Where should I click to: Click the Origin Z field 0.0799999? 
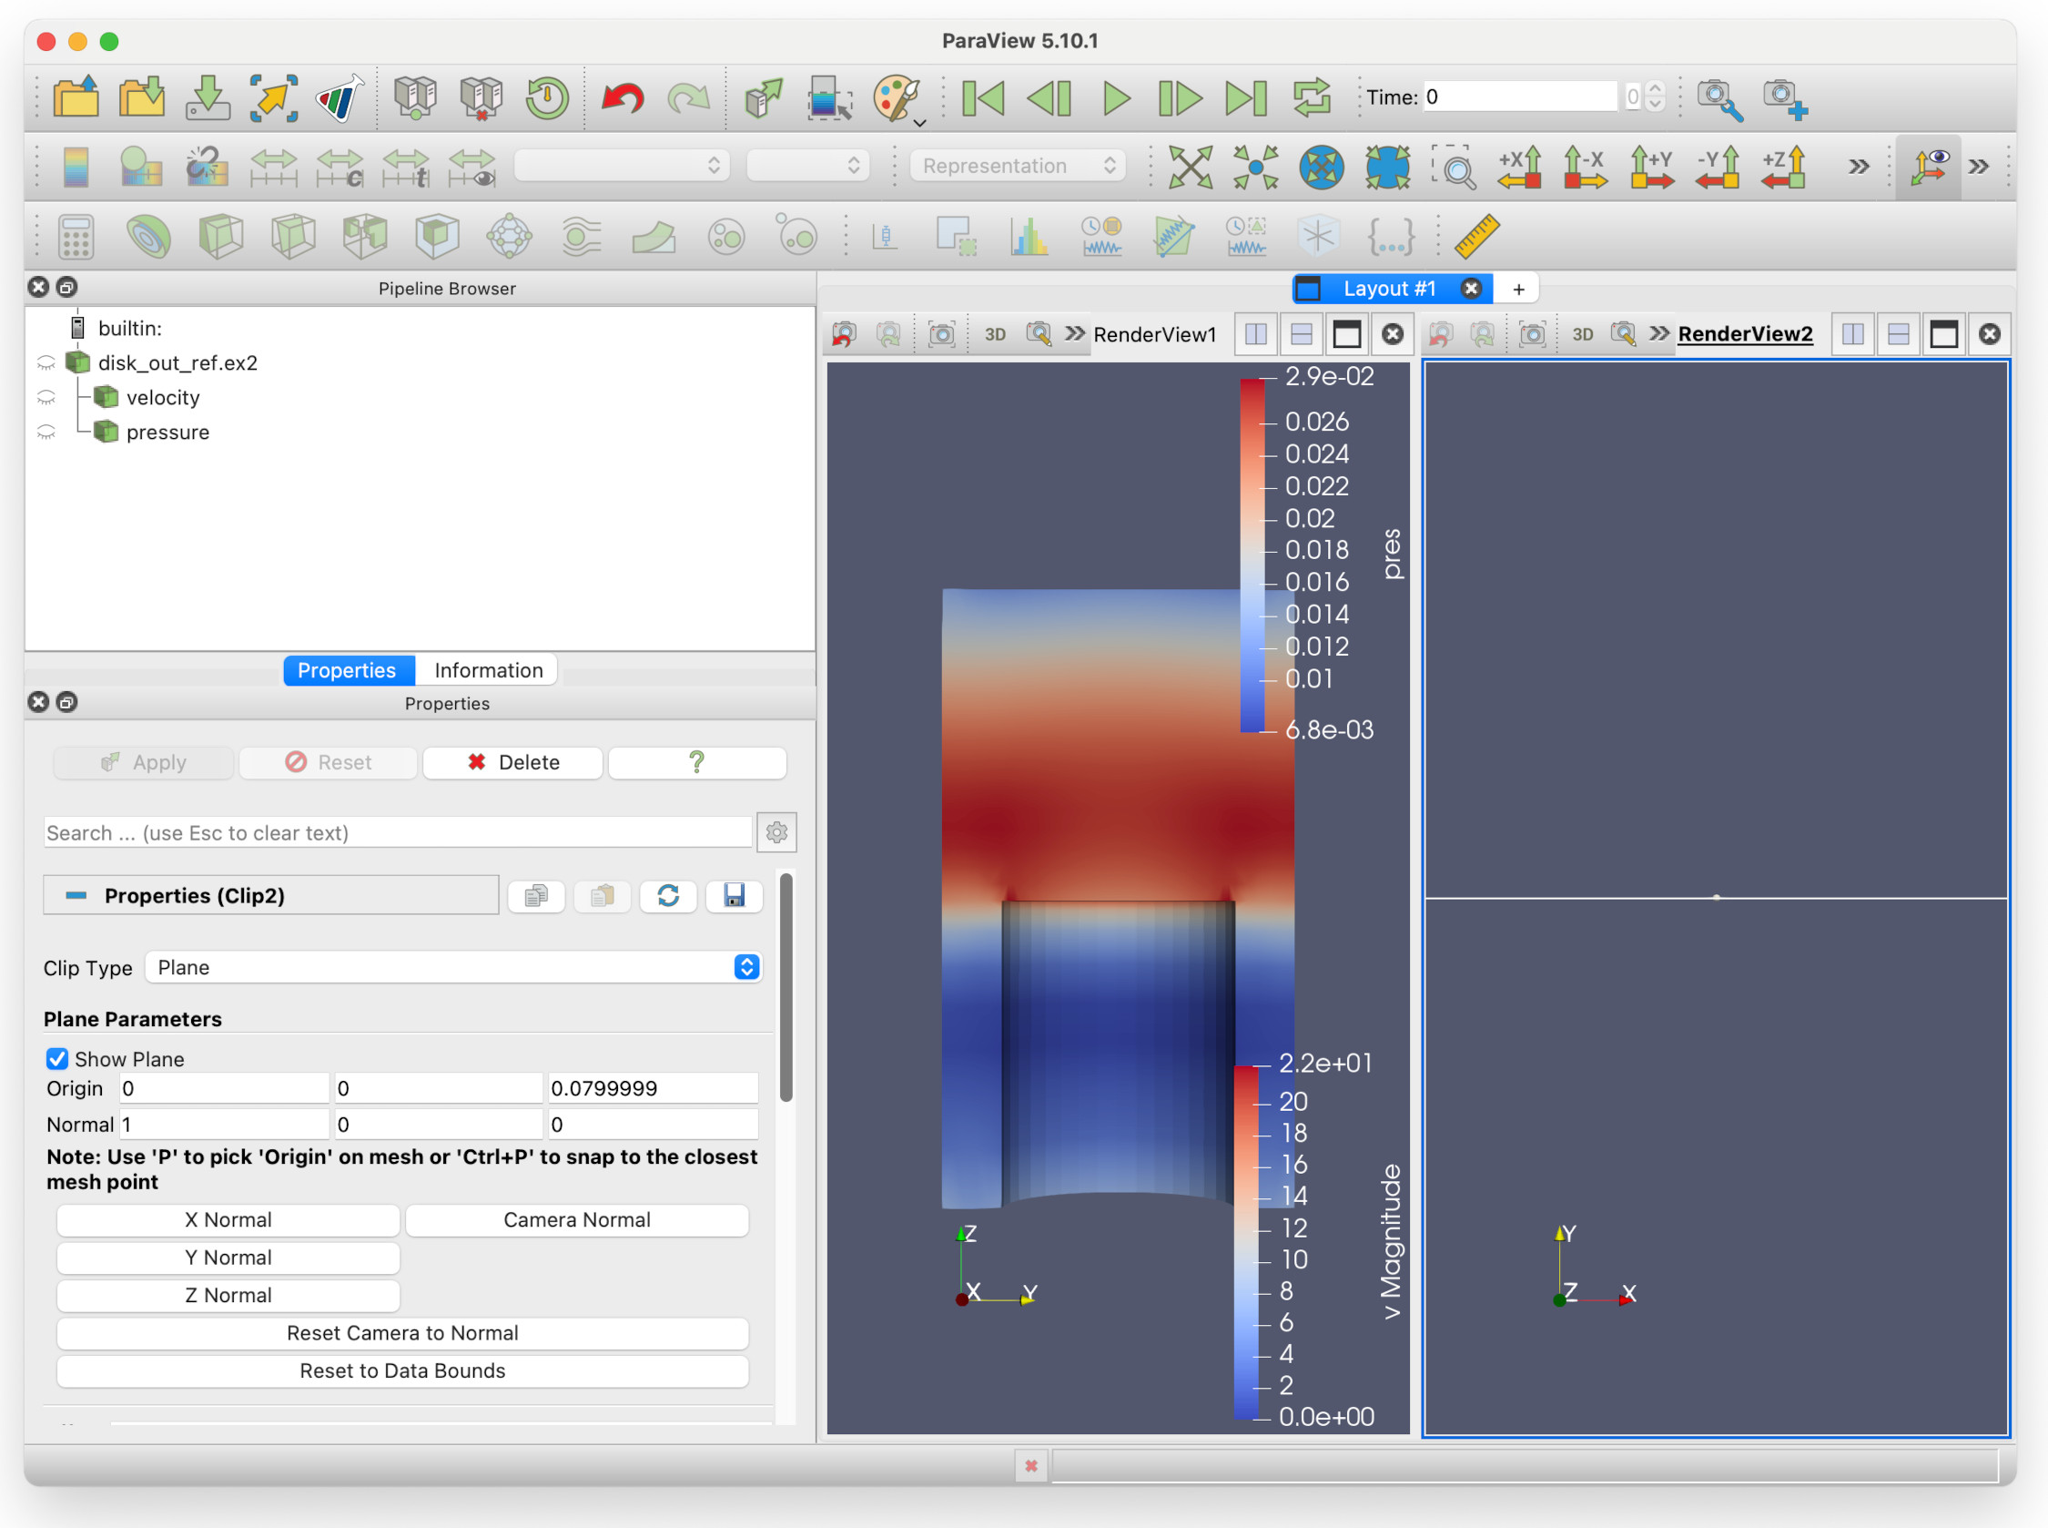click(653, 1089)
